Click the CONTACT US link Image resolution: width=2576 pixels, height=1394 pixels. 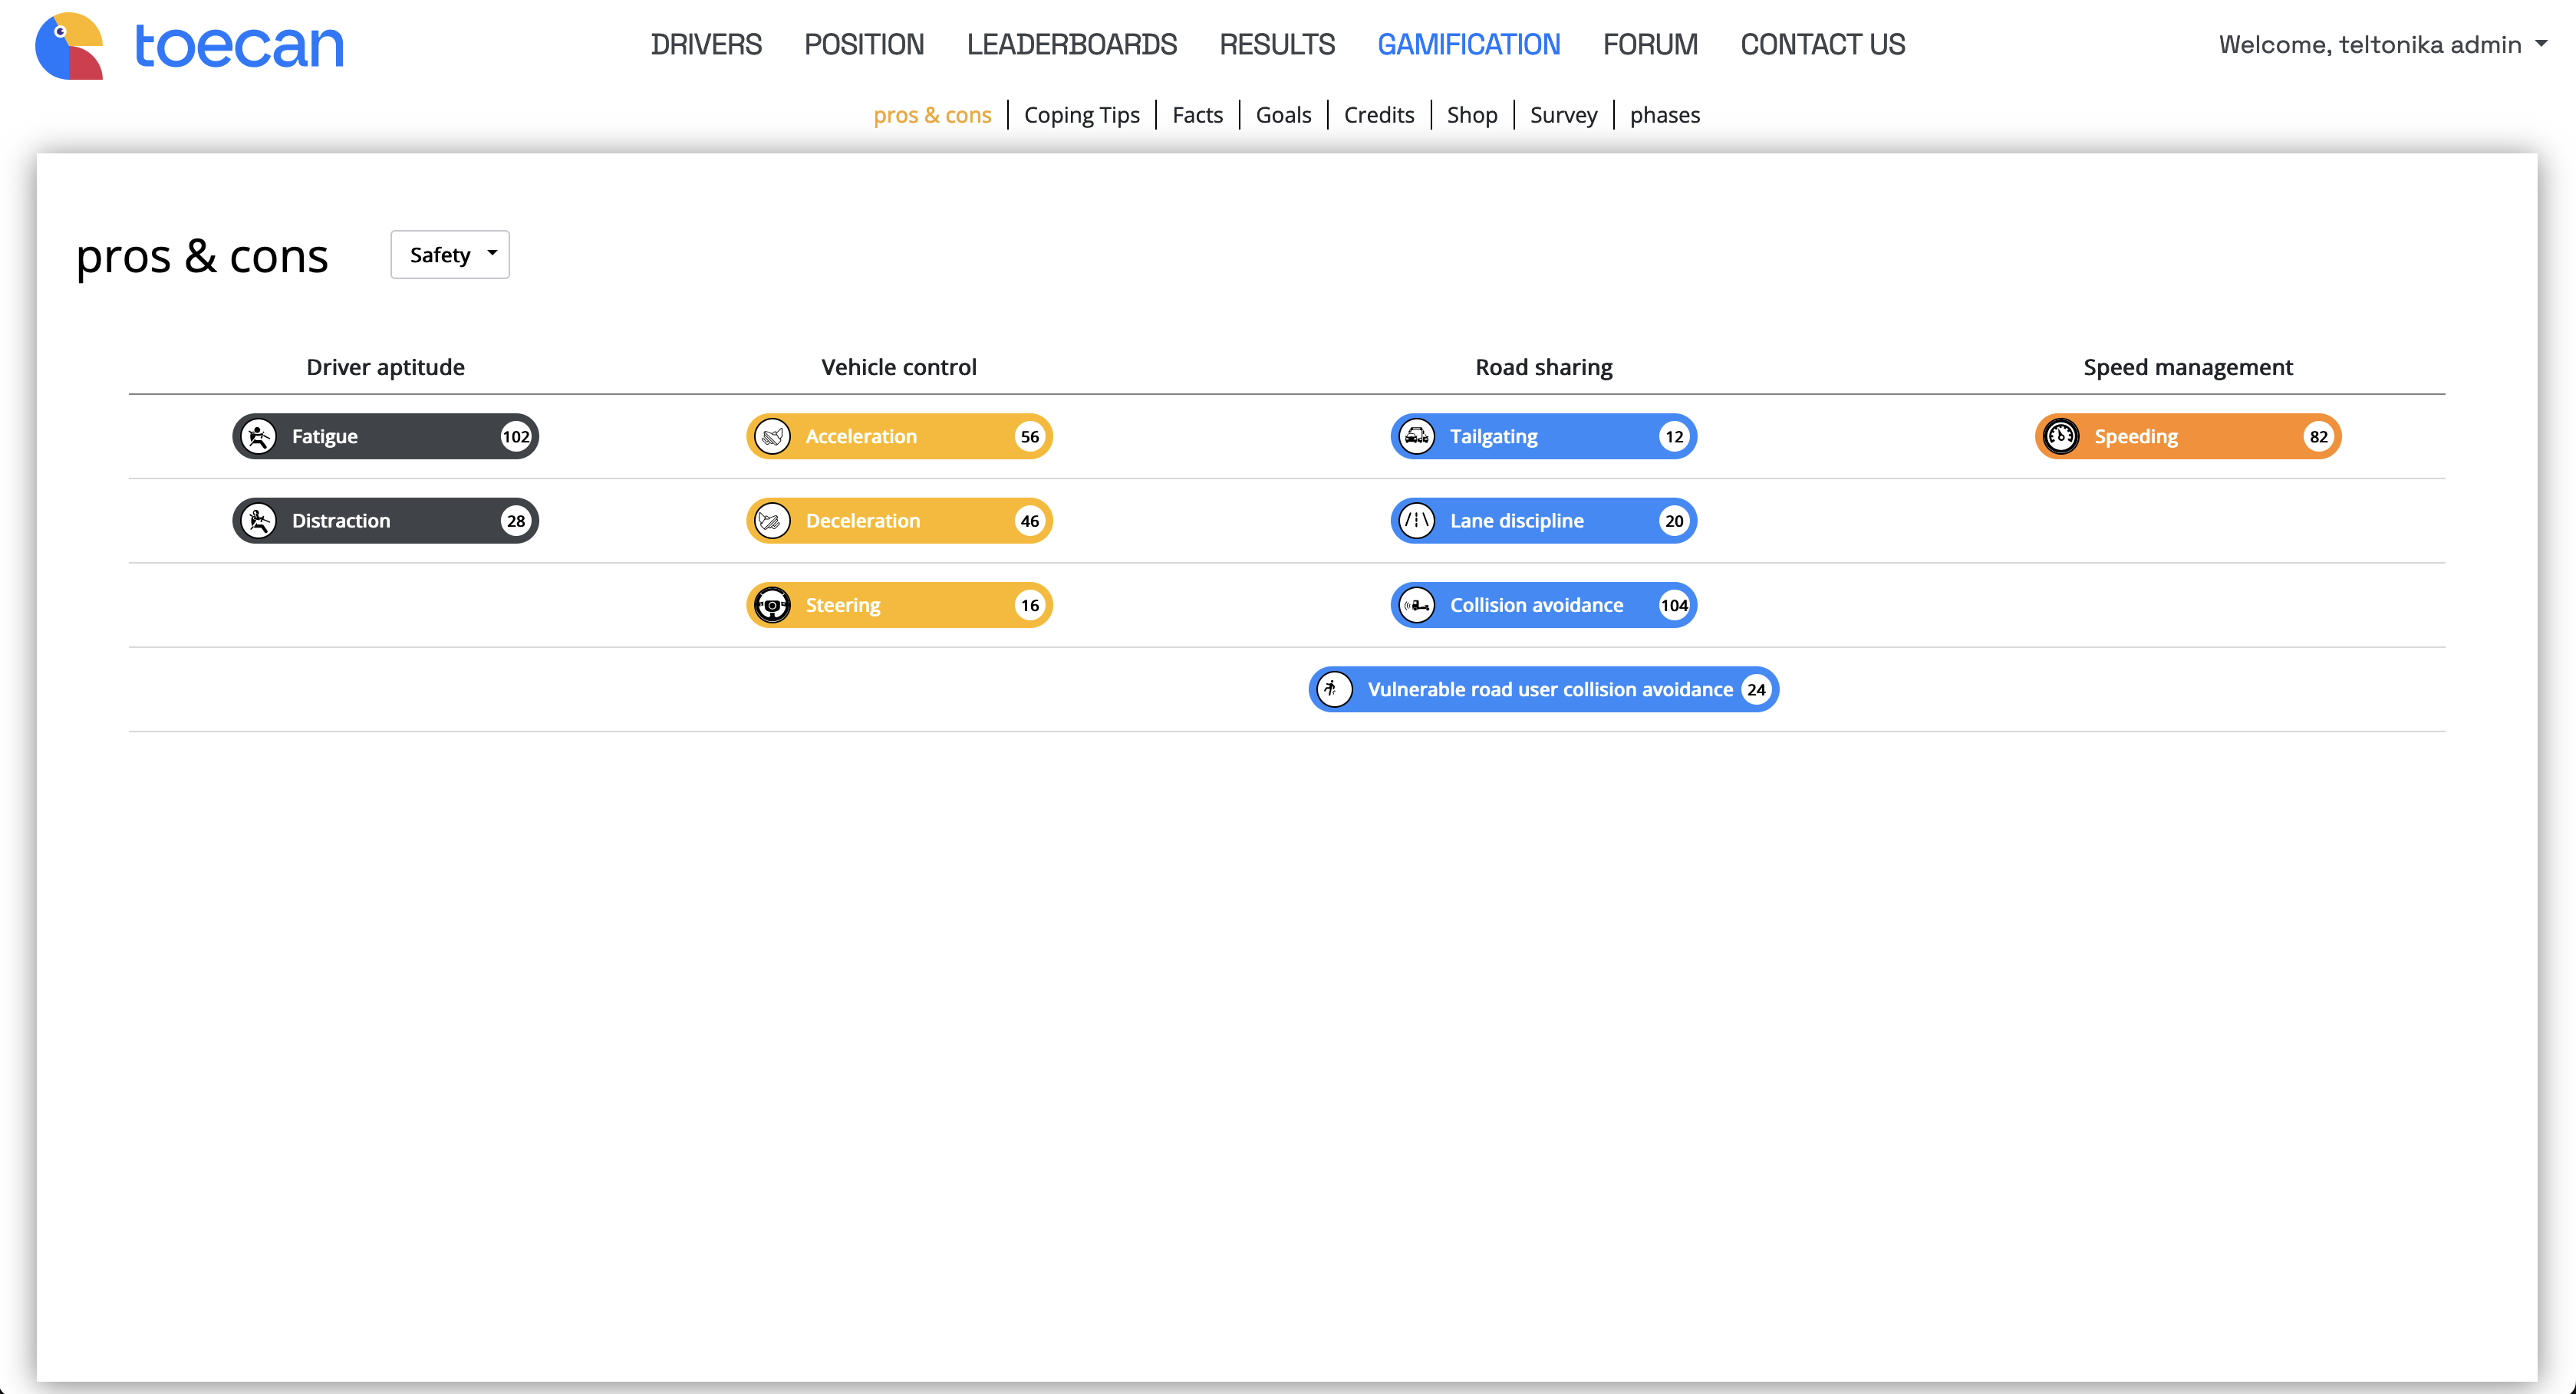point(1822,45)
